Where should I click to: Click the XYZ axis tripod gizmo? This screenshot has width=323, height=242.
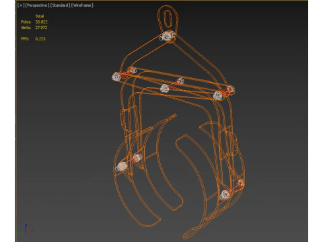tap(26, 229)
